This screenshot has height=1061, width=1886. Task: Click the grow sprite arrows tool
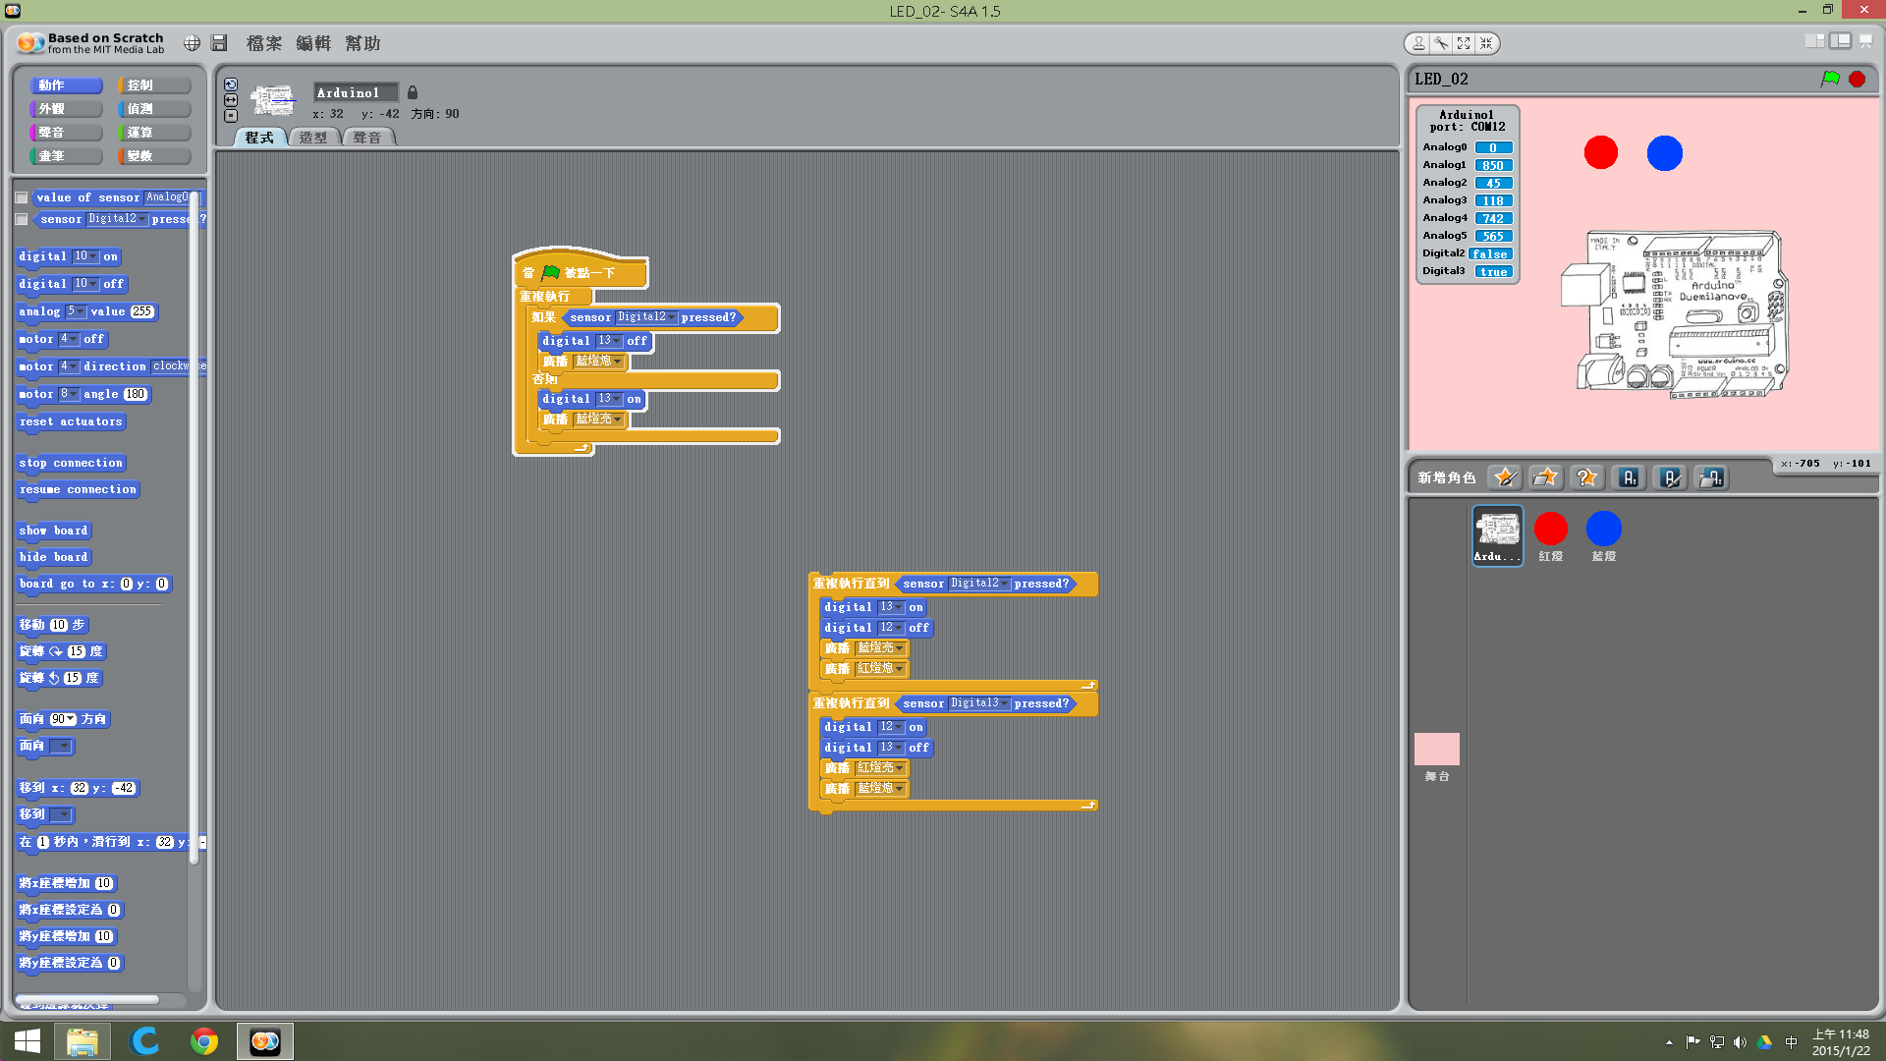click(1464, 43)
